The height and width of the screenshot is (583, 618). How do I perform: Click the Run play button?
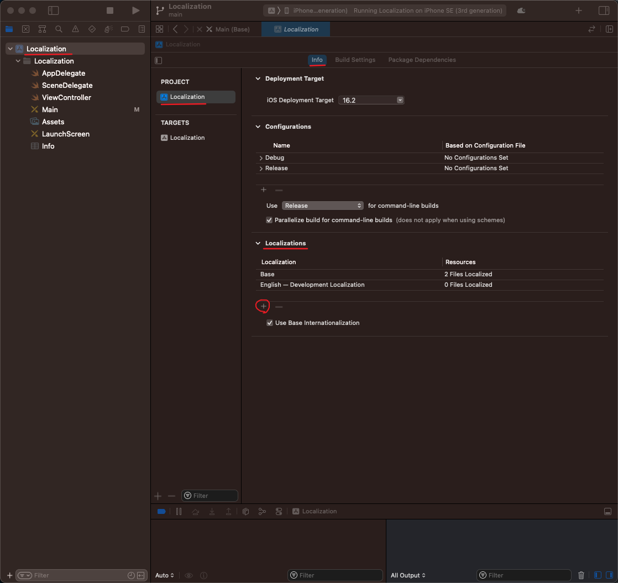135,10
